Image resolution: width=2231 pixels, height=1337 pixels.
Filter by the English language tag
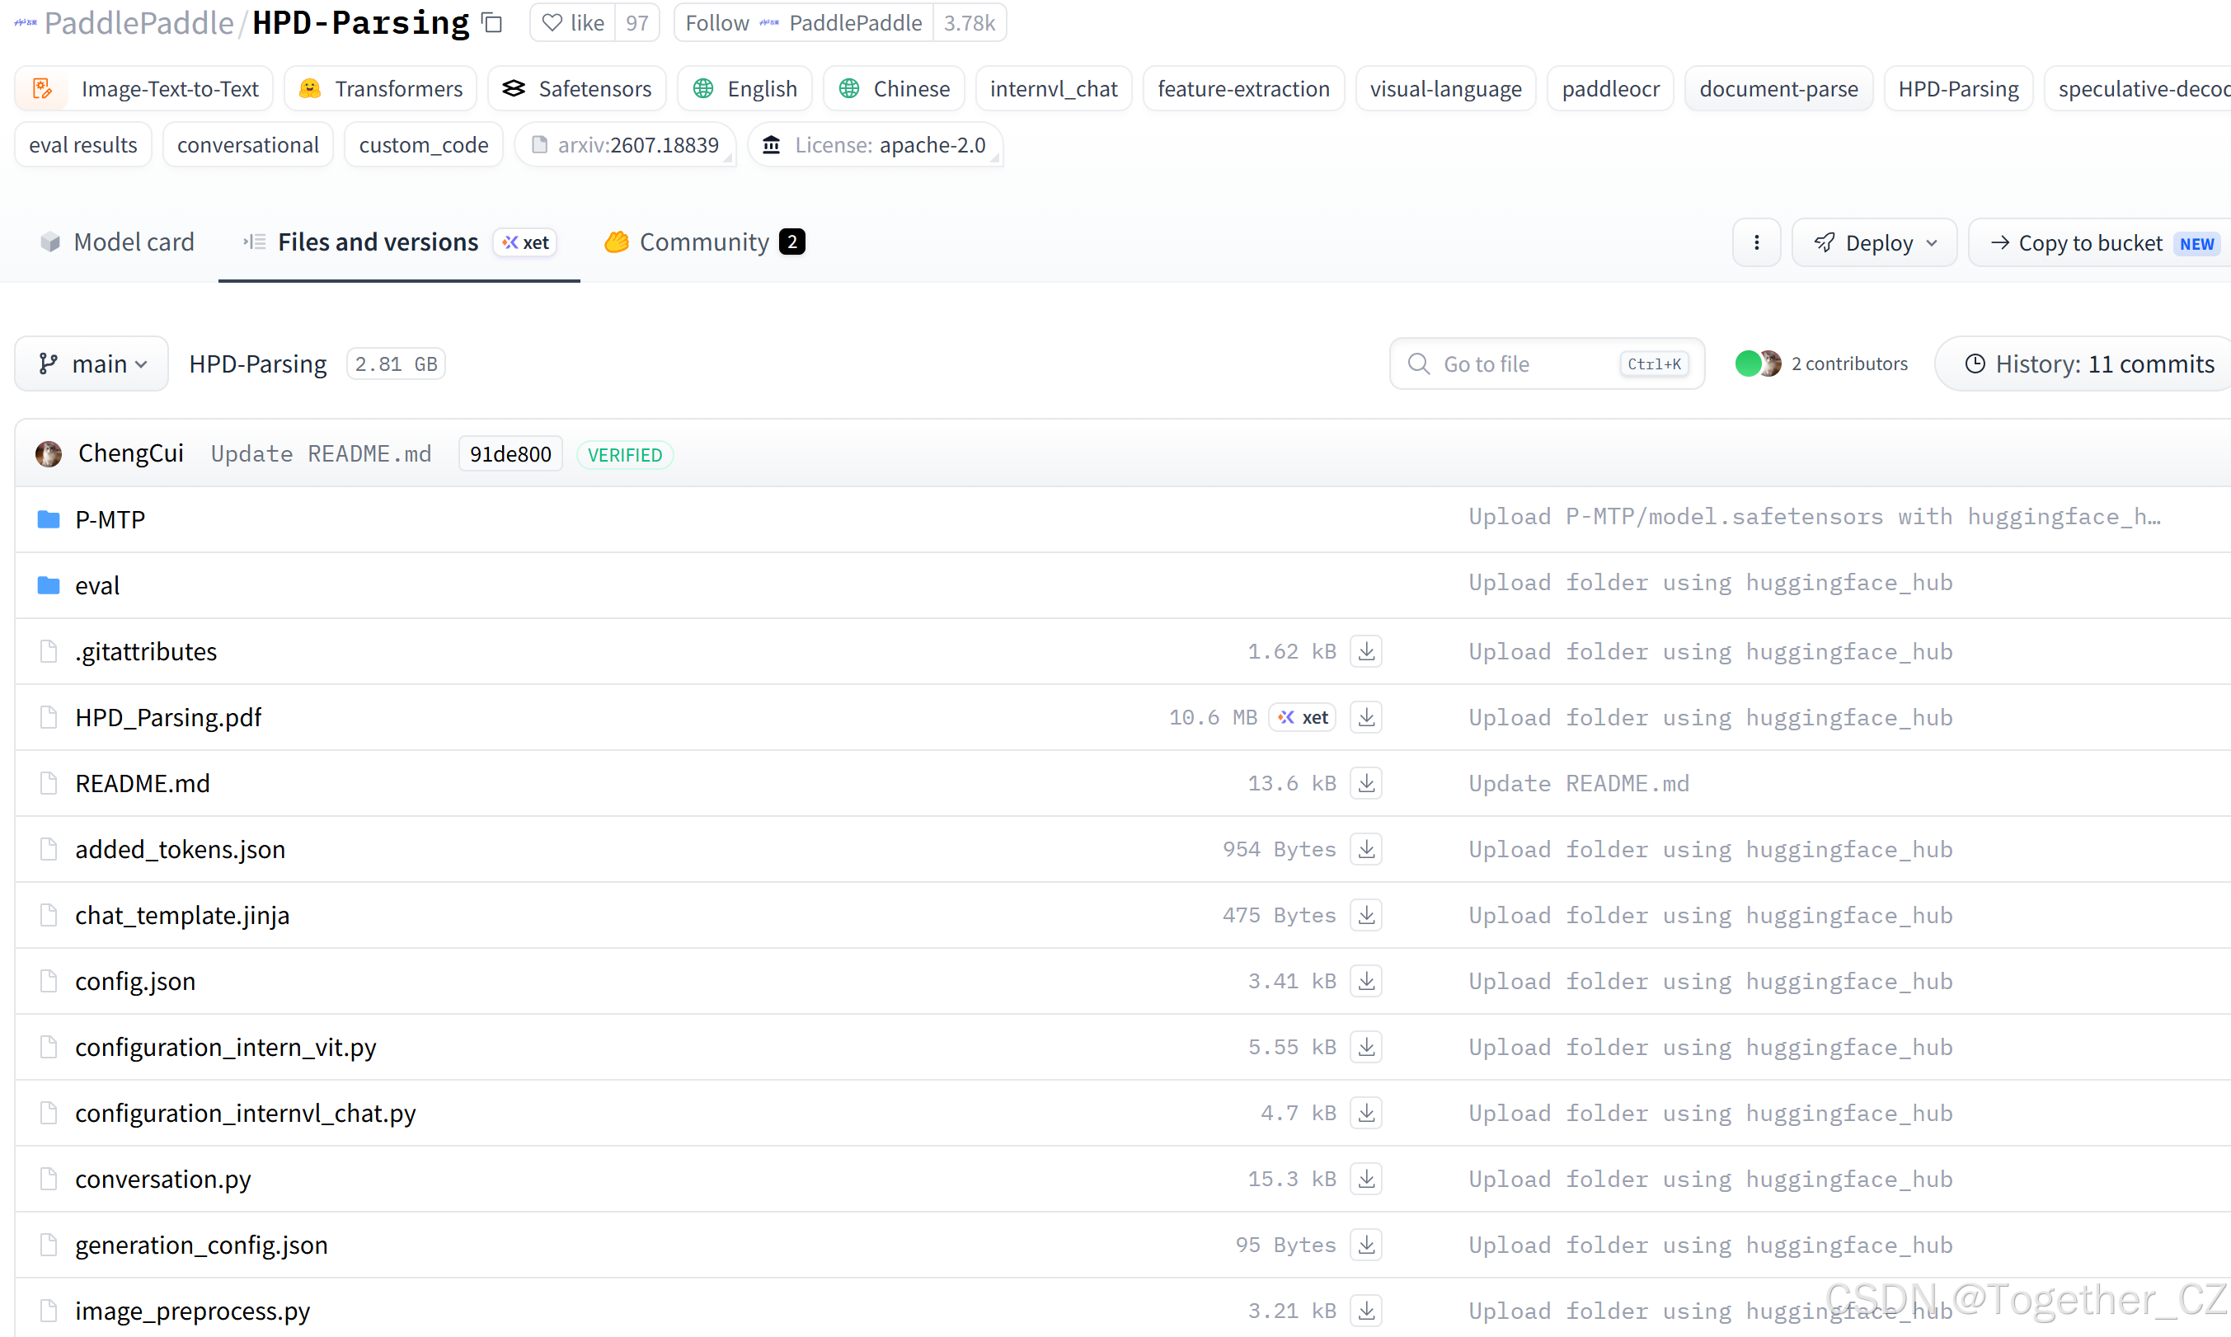744,88
